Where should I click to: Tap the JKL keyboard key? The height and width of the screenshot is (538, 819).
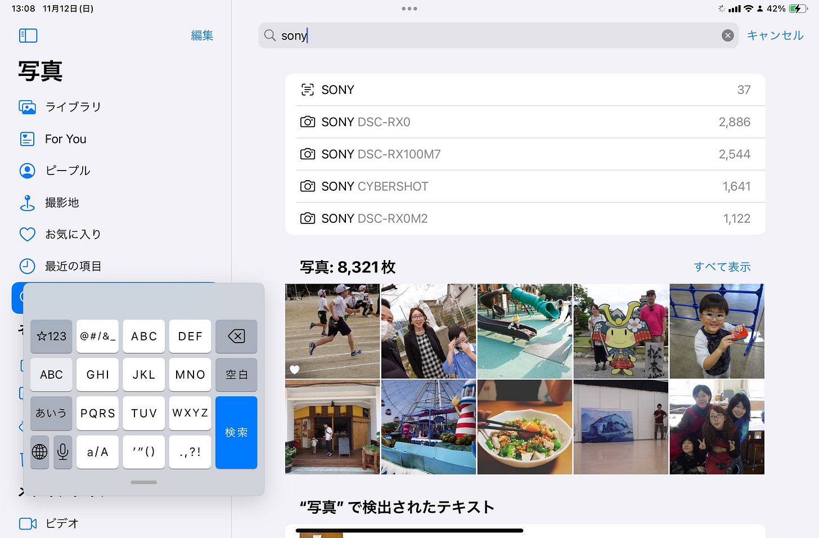pos(144,375)
